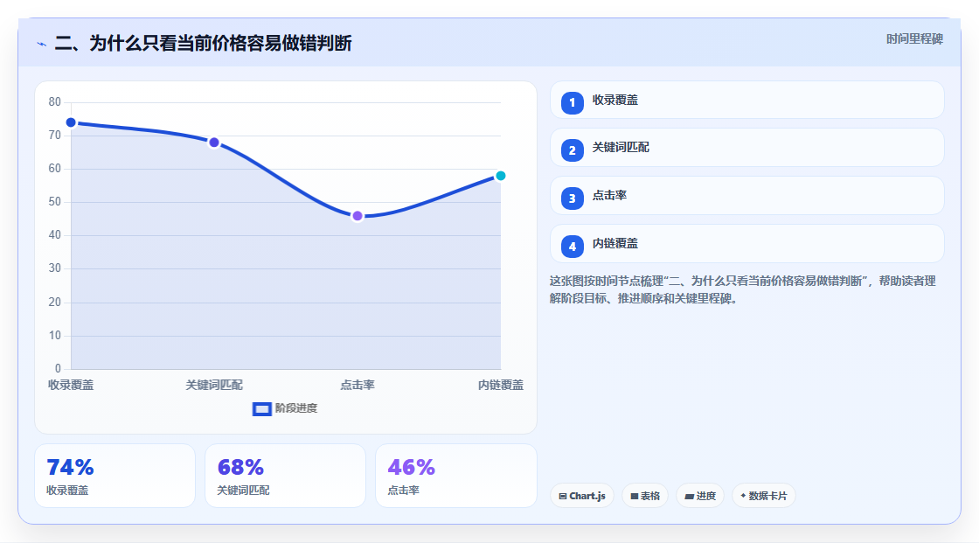The width and height of the screenshot is (979, 543).
Task: Open the 46% 点击率 stat card
Action: (x=455, y=477)
